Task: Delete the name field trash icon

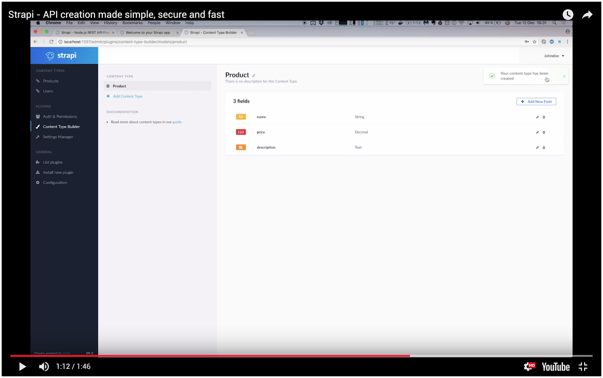Action: (x=544, y=117)
